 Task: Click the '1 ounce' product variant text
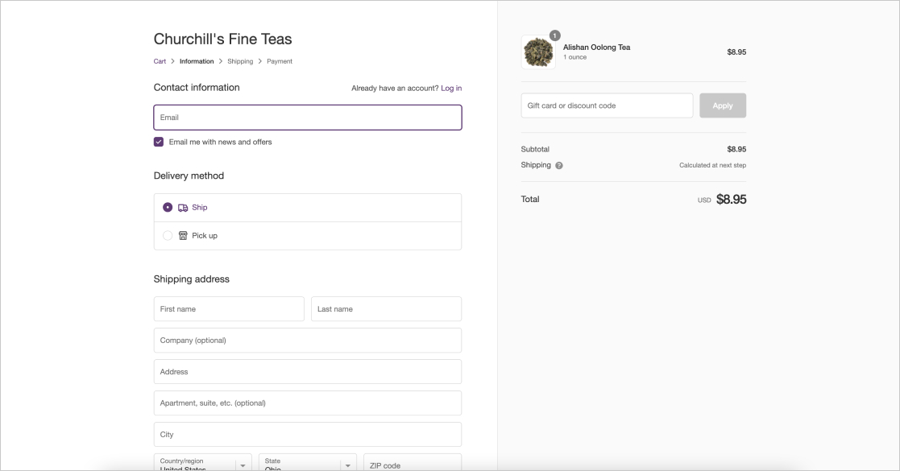click(574, 57)
